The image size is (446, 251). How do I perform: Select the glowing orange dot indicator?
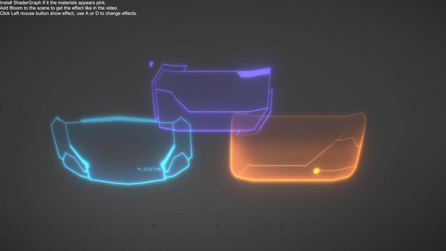(316, 171)
